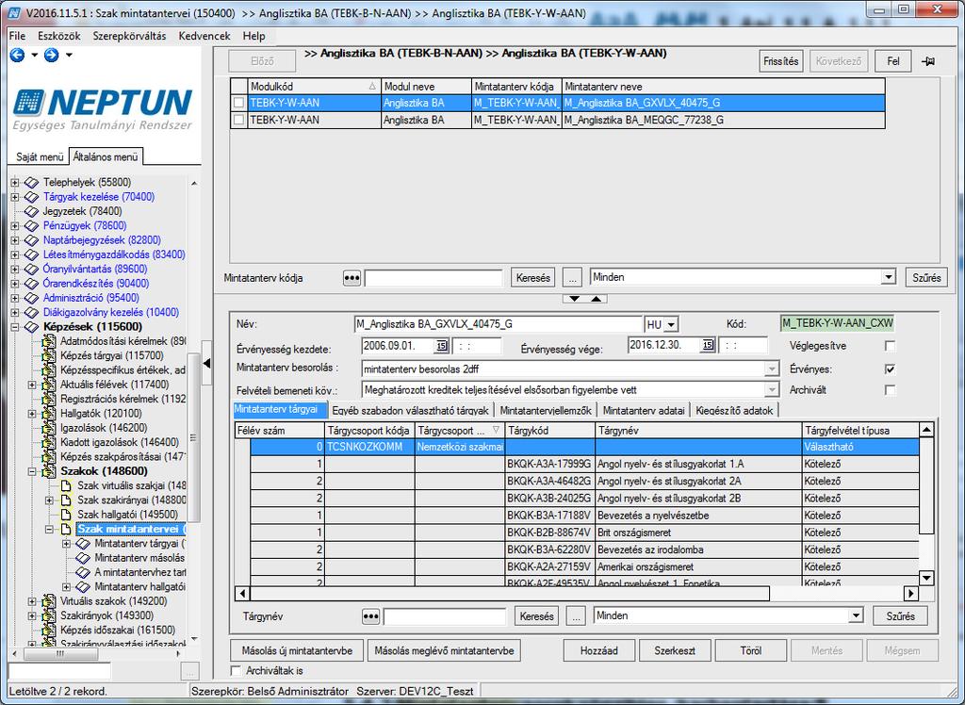Switch to the Mintatanterv adatai tab
The width and height of the screenshot is (965, 705).
643,411
